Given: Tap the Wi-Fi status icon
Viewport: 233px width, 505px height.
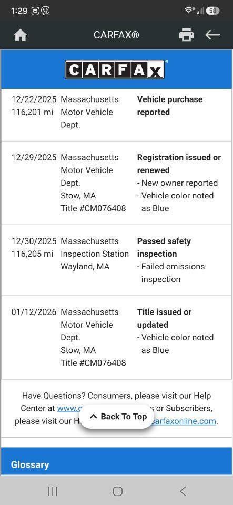Looking at the screenshot, I should tap(189, 11).
